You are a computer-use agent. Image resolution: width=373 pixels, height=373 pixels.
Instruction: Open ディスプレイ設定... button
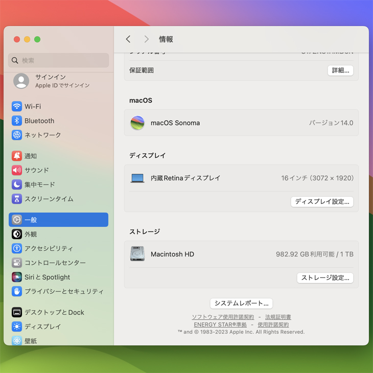tap(322, 202)
